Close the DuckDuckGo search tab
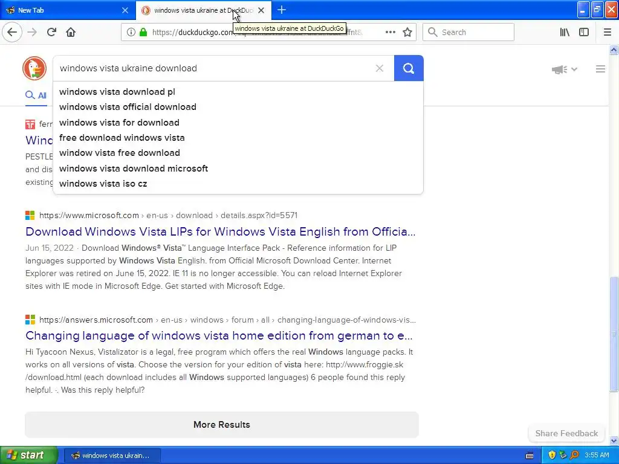The height and width of the screenshot is (464, 619). [261, 10]
